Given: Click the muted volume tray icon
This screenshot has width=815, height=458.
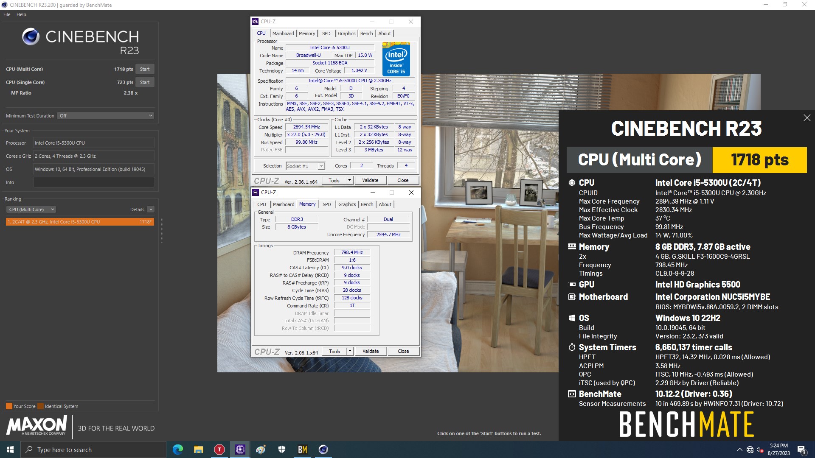Looking at the screenshot, I should point(760,450).
